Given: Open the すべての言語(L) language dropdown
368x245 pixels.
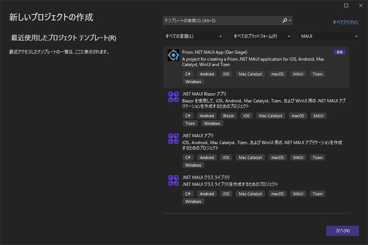Looking at the screenshot, I should [x=193, y=36].
